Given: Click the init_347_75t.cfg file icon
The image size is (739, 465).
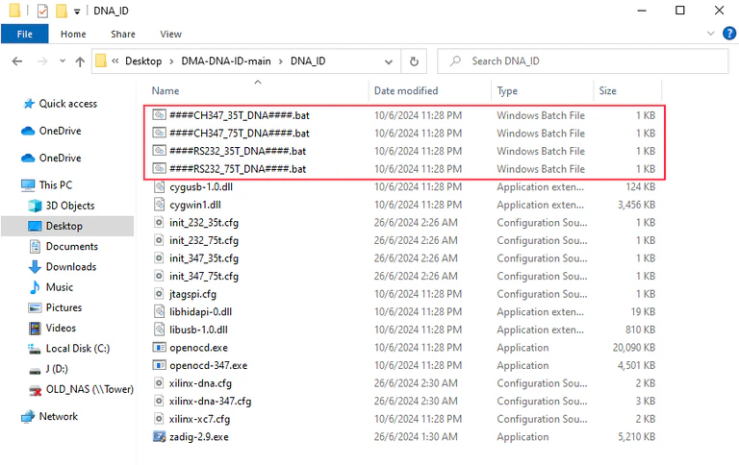Looking at the screenshot, I should [x=160, y=277].
